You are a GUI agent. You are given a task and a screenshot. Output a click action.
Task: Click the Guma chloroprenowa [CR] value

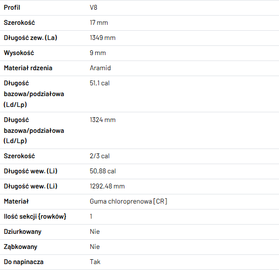tap(128, 201)
